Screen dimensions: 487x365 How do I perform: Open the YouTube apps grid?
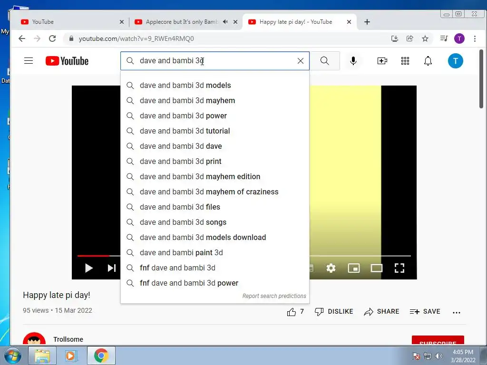pyautogui.click(x=405, y=61)
